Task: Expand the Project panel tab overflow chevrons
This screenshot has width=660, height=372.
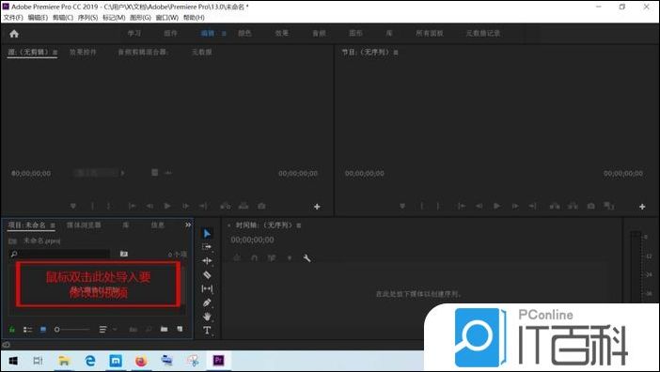Action: 188,225
